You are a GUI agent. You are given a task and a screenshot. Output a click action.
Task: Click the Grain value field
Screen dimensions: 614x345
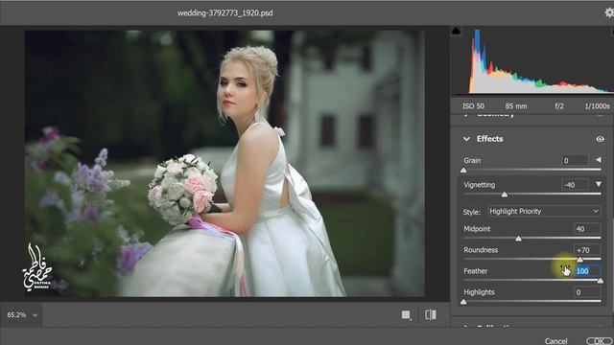pos(575,160)
